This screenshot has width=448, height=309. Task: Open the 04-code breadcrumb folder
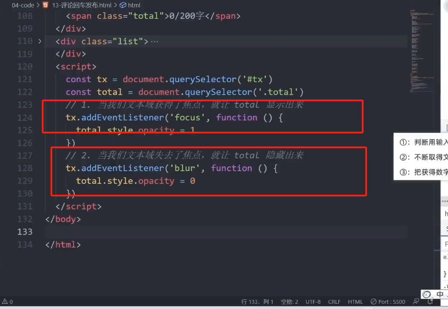click(23, 5)
